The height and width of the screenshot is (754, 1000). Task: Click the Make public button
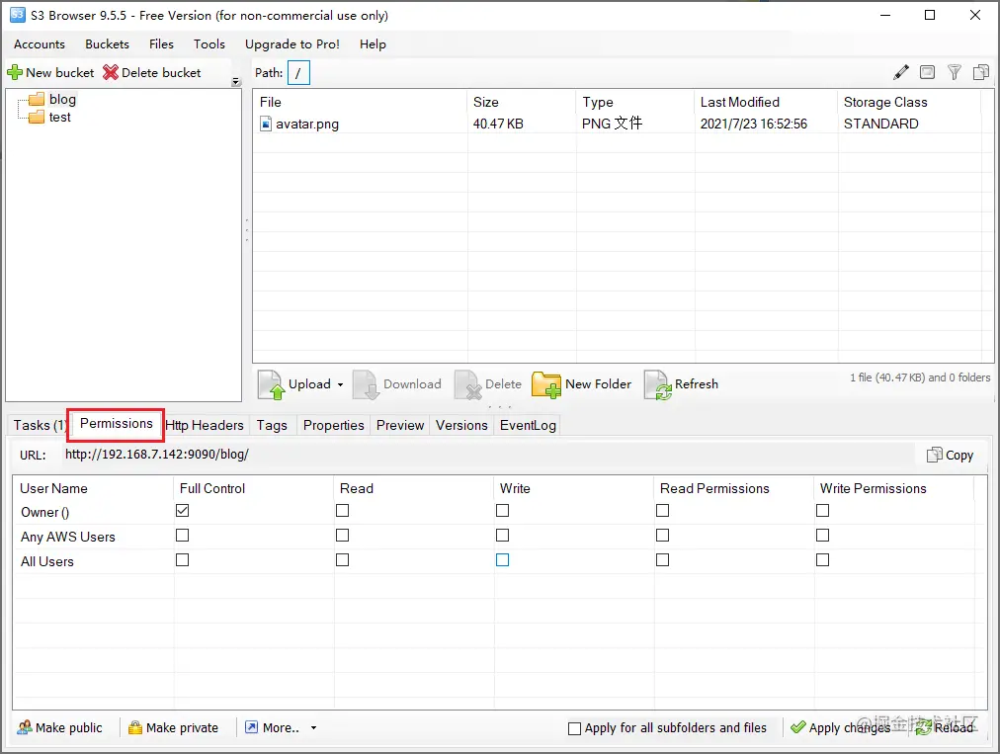tap(60, 728)
